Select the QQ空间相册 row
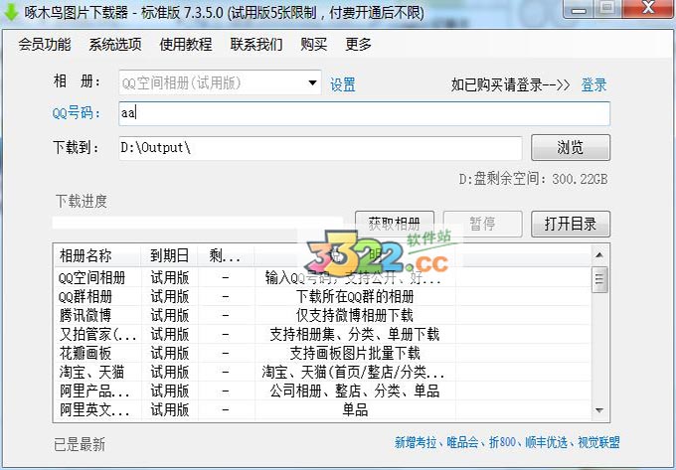Image resolution: width=676 pixels, height=470 pixels. 322,277
